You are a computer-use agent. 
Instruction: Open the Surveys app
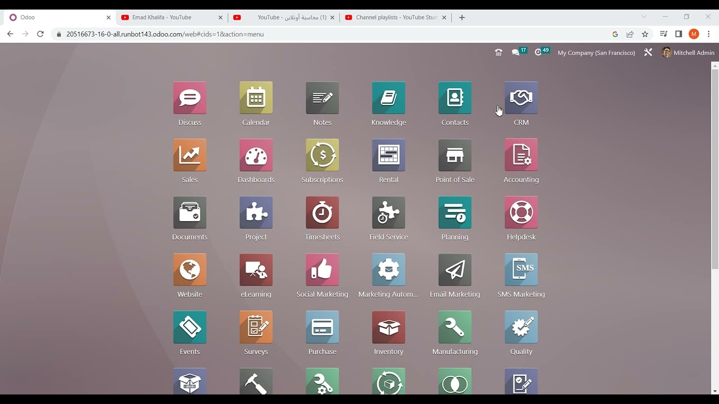coord(256,327)
